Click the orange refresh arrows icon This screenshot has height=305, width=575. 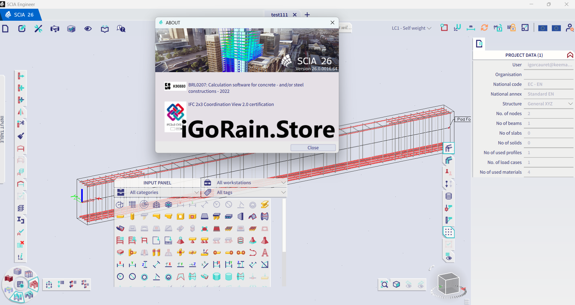(x=484, y=28)
